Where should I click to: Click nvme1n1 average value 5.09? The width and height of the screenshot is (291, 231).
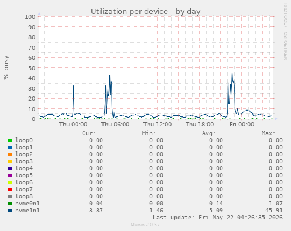[x=216, y=211]
